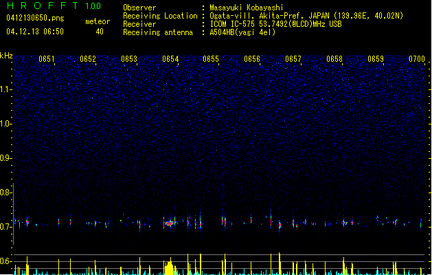Click the observer name Masayuki Kobayashi

click(x=247, y=8)
